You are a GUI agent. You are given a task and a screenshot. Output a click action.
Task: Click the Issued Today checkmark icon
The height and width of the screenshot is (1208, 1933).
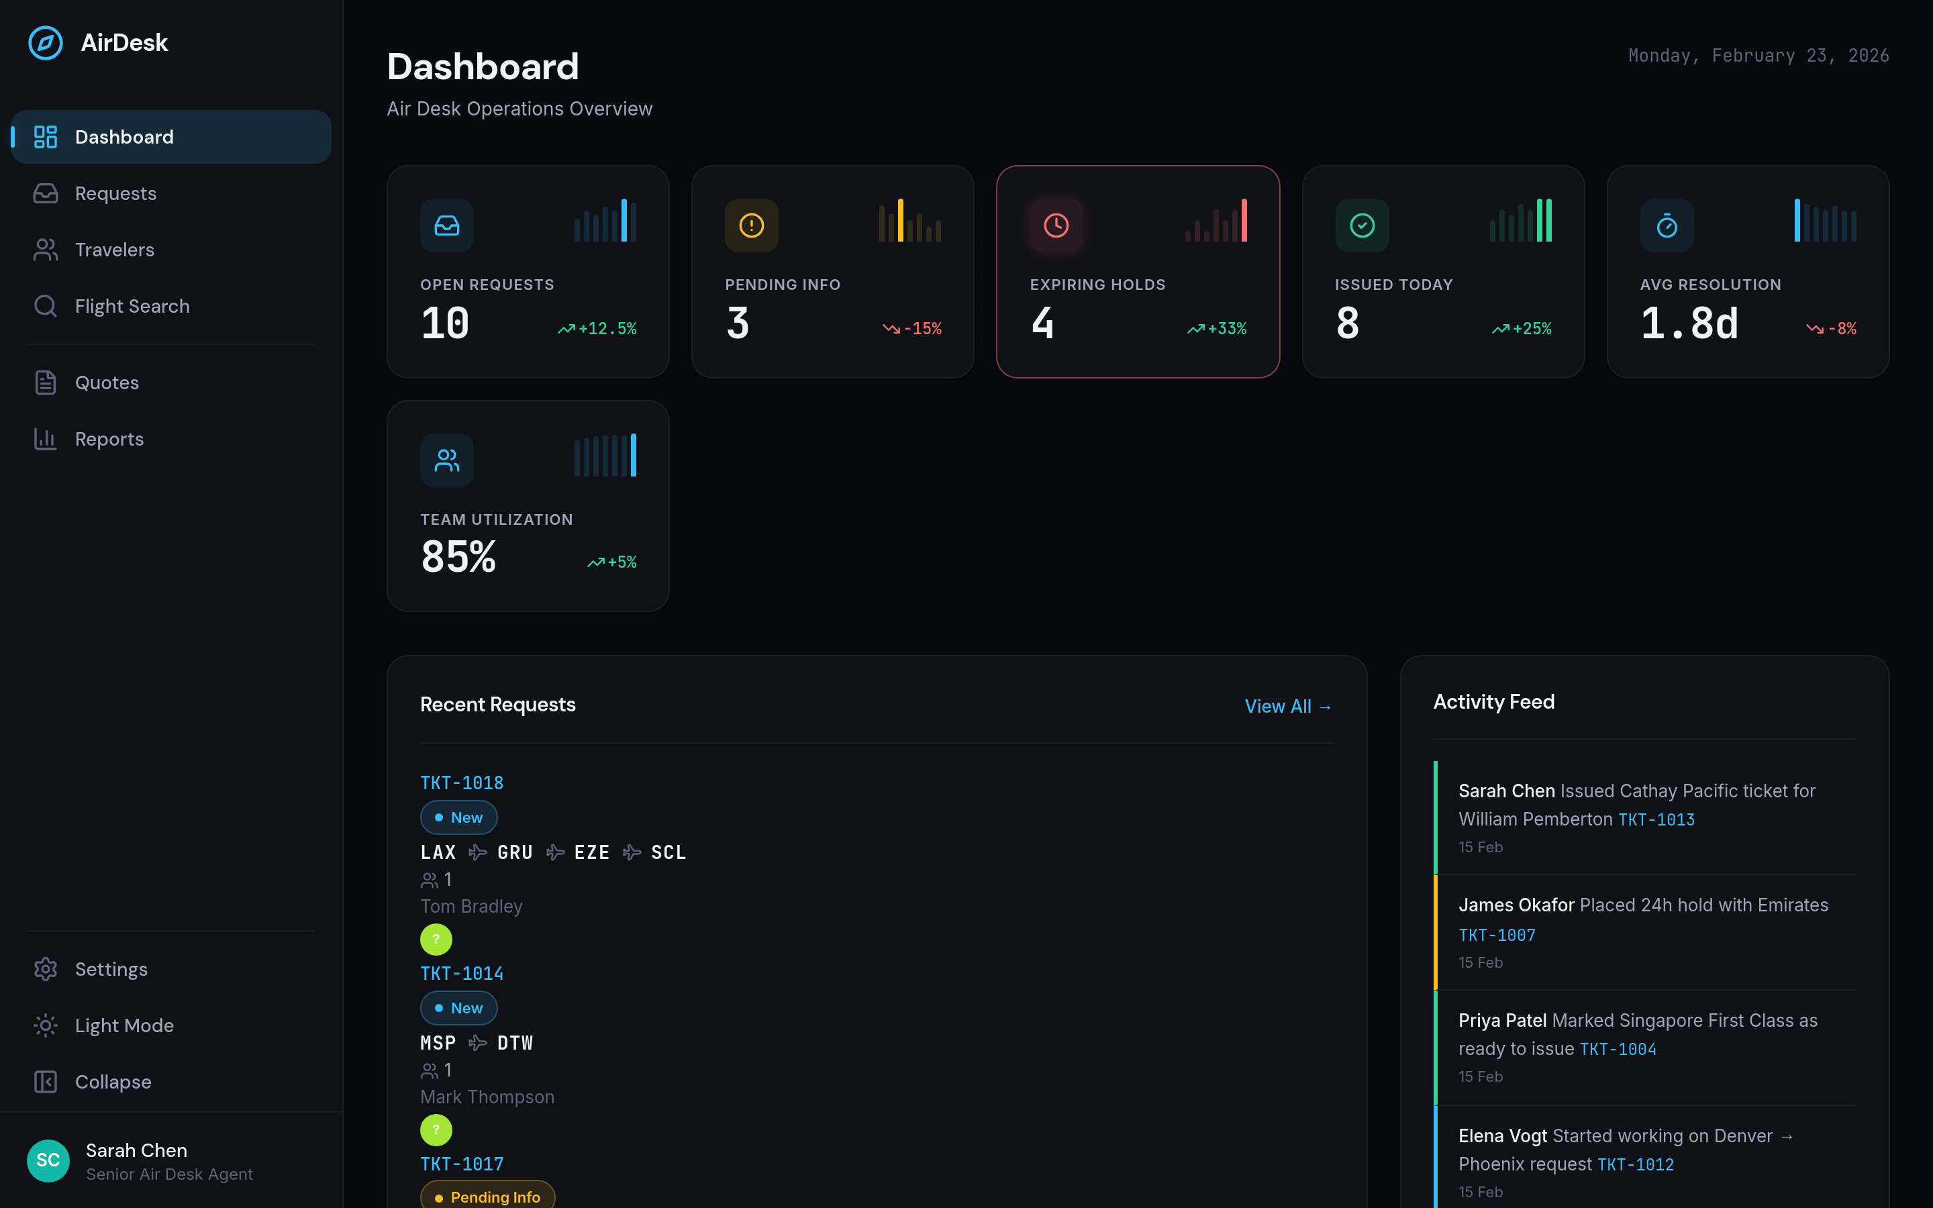(x=1362, y=225)
